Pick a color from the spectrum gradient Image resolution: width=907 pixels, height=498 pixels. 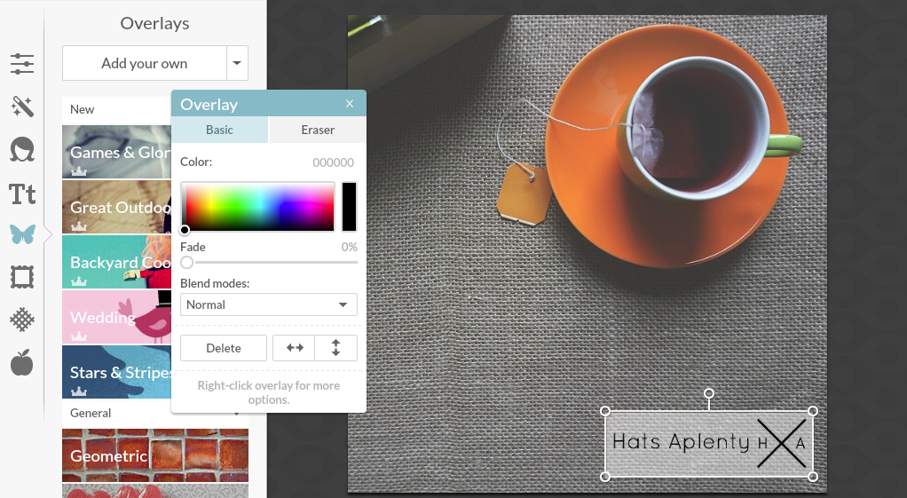(x=257, y=206)
